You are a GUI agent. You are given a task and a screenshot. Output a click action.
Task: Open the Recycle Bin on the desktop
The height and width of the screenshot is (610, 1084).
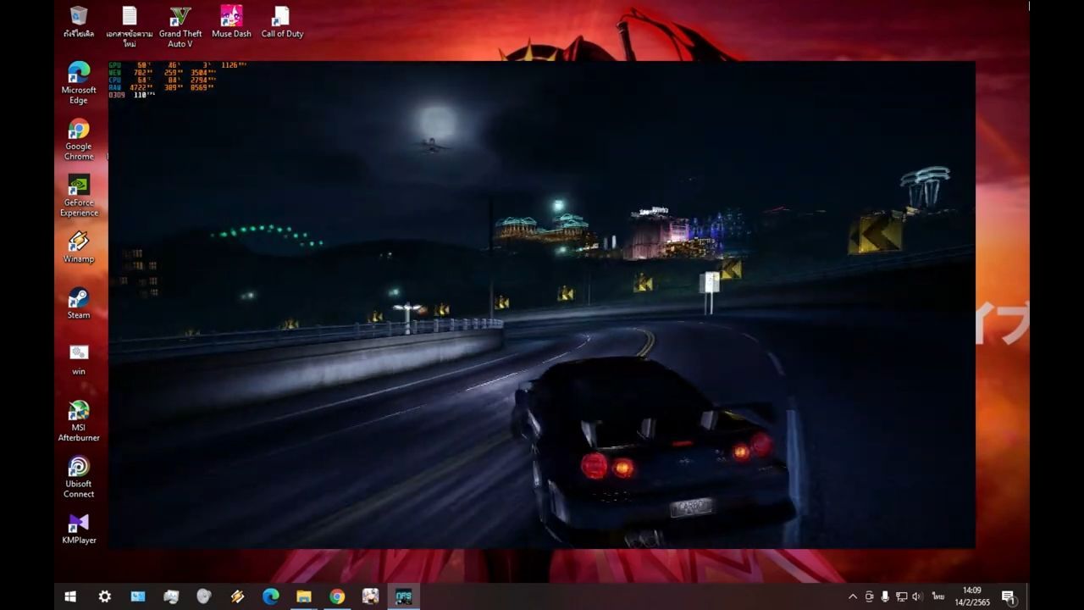pyautogui.click(x=79, y=17)
